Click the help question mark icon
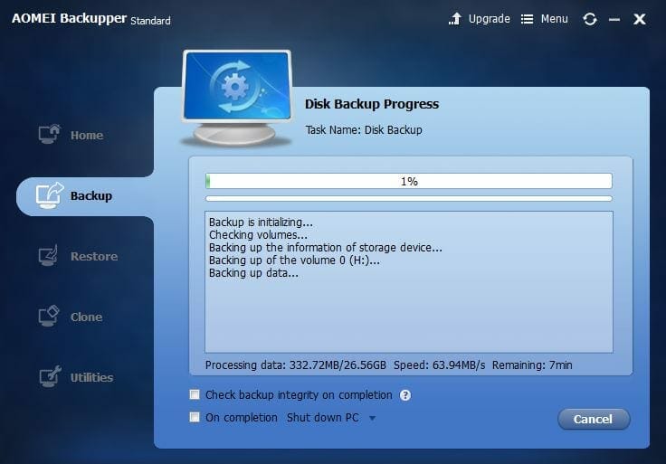666x464 pixels. pos(405,395)
